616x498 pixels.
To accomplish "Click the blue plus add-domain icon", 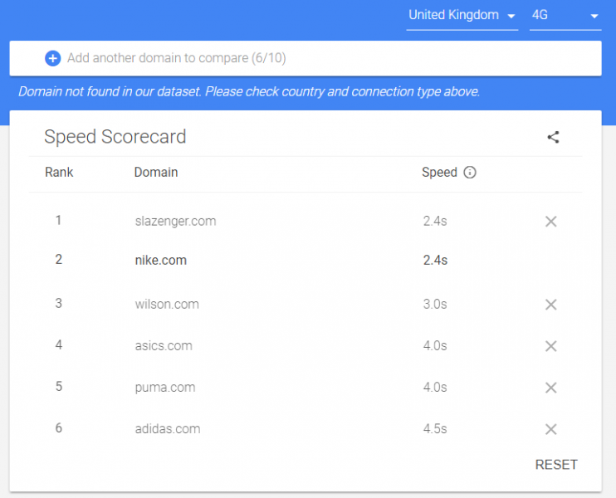I will [52, 58].
